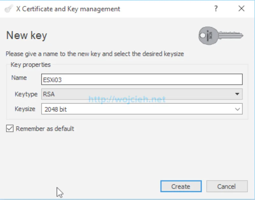Image resolution: width=255 pixels, height=200 pixels.
Task: Click the dialog help question mark
Action: coord(216,9)
